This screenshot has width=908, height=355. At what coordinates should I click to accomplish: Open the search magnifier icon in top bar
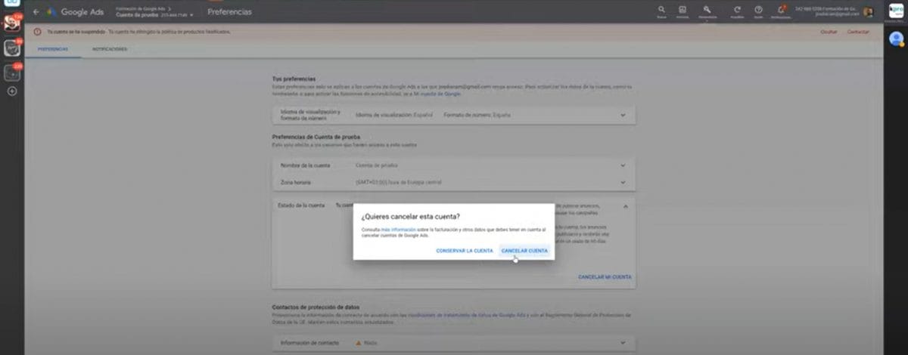point(661,11)
